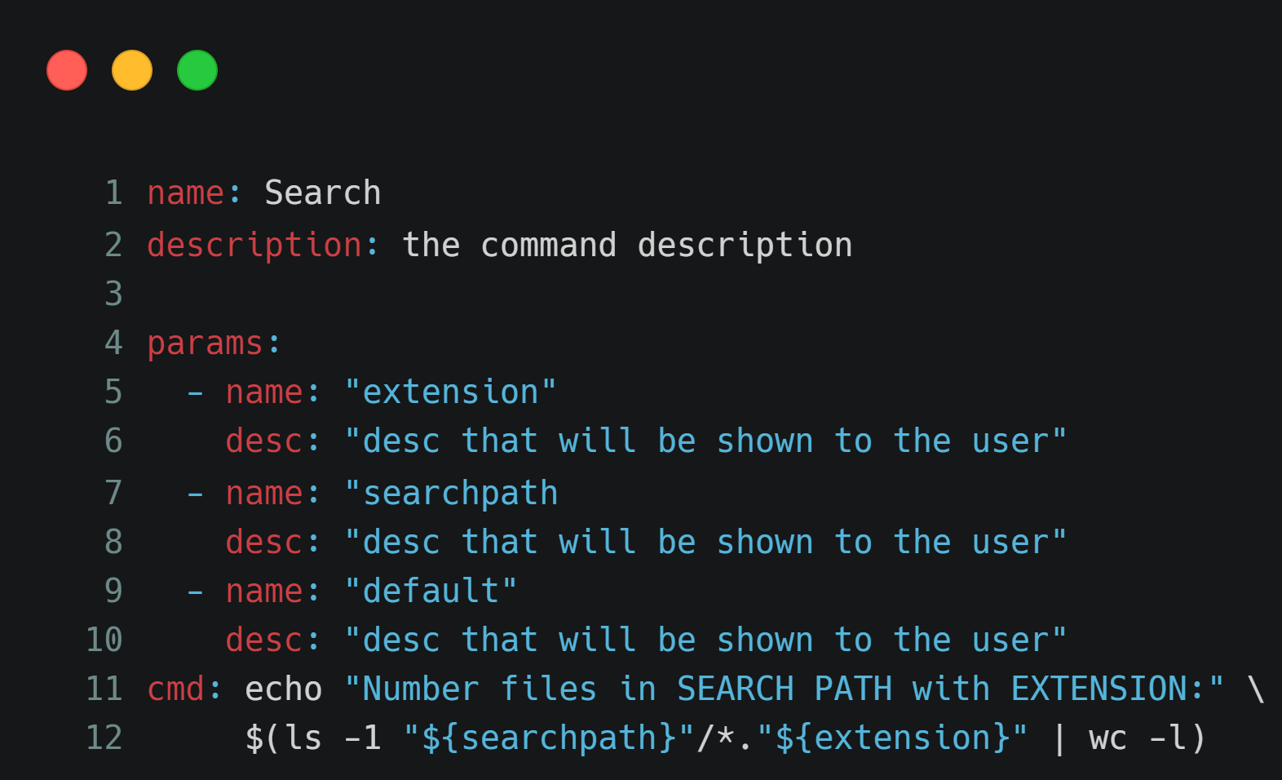Select line number 10 in the gutter

104,640
